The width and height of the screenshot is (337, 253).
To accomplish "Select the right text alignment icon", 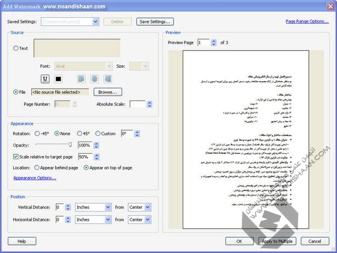I will (107, 79).
